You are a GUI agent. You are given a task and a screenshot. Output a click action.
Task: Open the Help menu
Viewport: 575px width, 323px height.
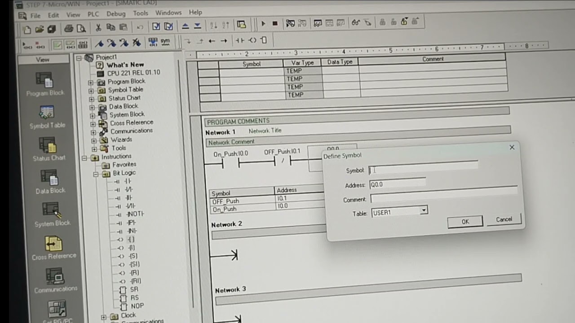coord(195,13)
